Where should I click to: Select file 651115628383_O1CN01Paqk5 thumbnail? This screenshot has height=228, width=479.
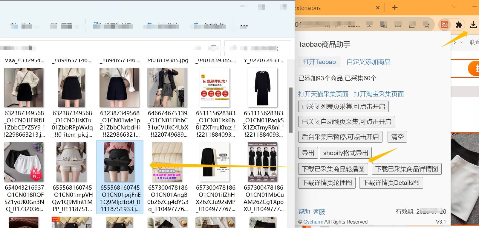(263, 88)
